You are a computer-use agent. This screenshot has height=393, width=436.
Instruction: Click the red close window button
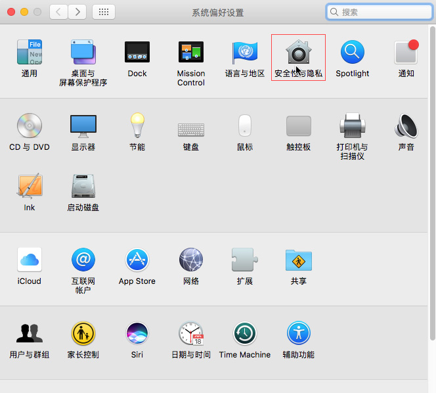click(11, 12)
